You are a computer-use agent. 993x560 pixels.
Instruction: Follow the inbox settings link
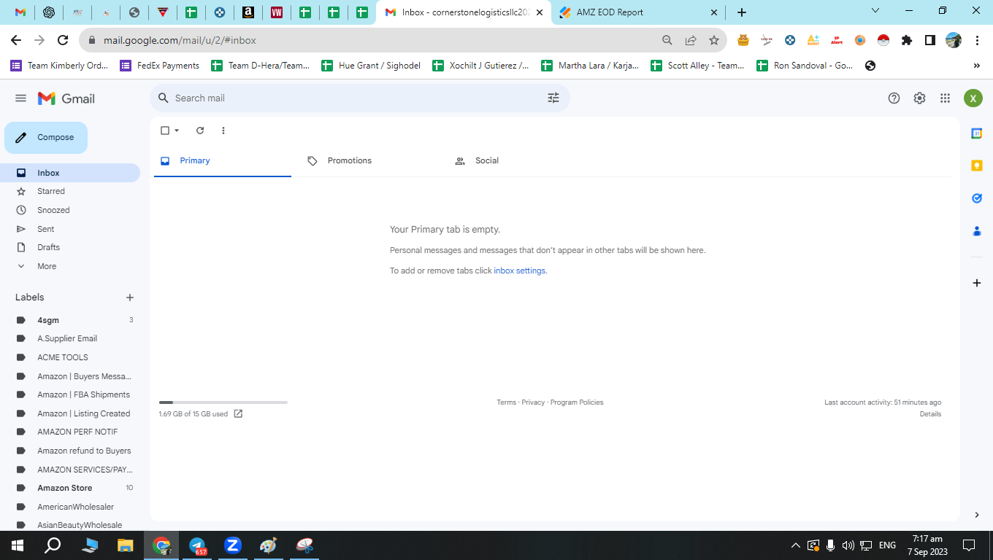pyautogui.click(x=519, y=271)
